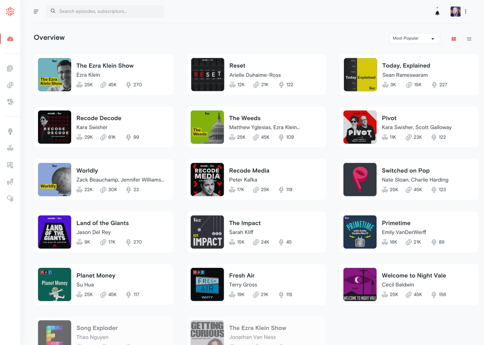Select host name Terry Gross
The height and width of the screenshot is (345, 484).
coord(243,285)
